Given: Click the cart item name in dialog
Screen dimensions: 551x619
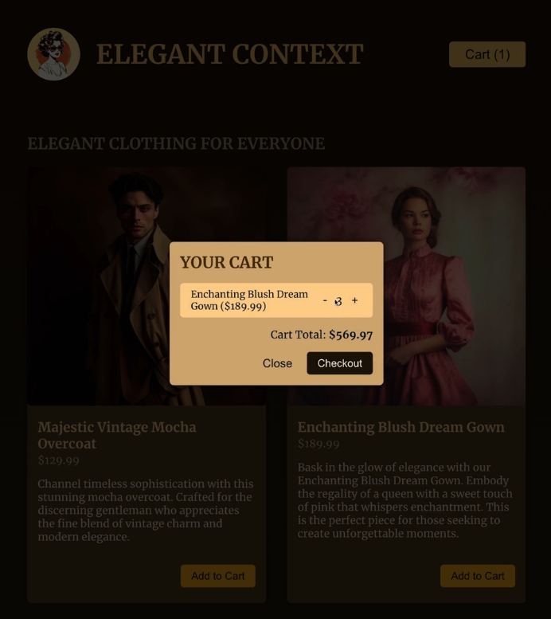Looking at the screenshot, I should pyautogui.click(x=248, y=300).
